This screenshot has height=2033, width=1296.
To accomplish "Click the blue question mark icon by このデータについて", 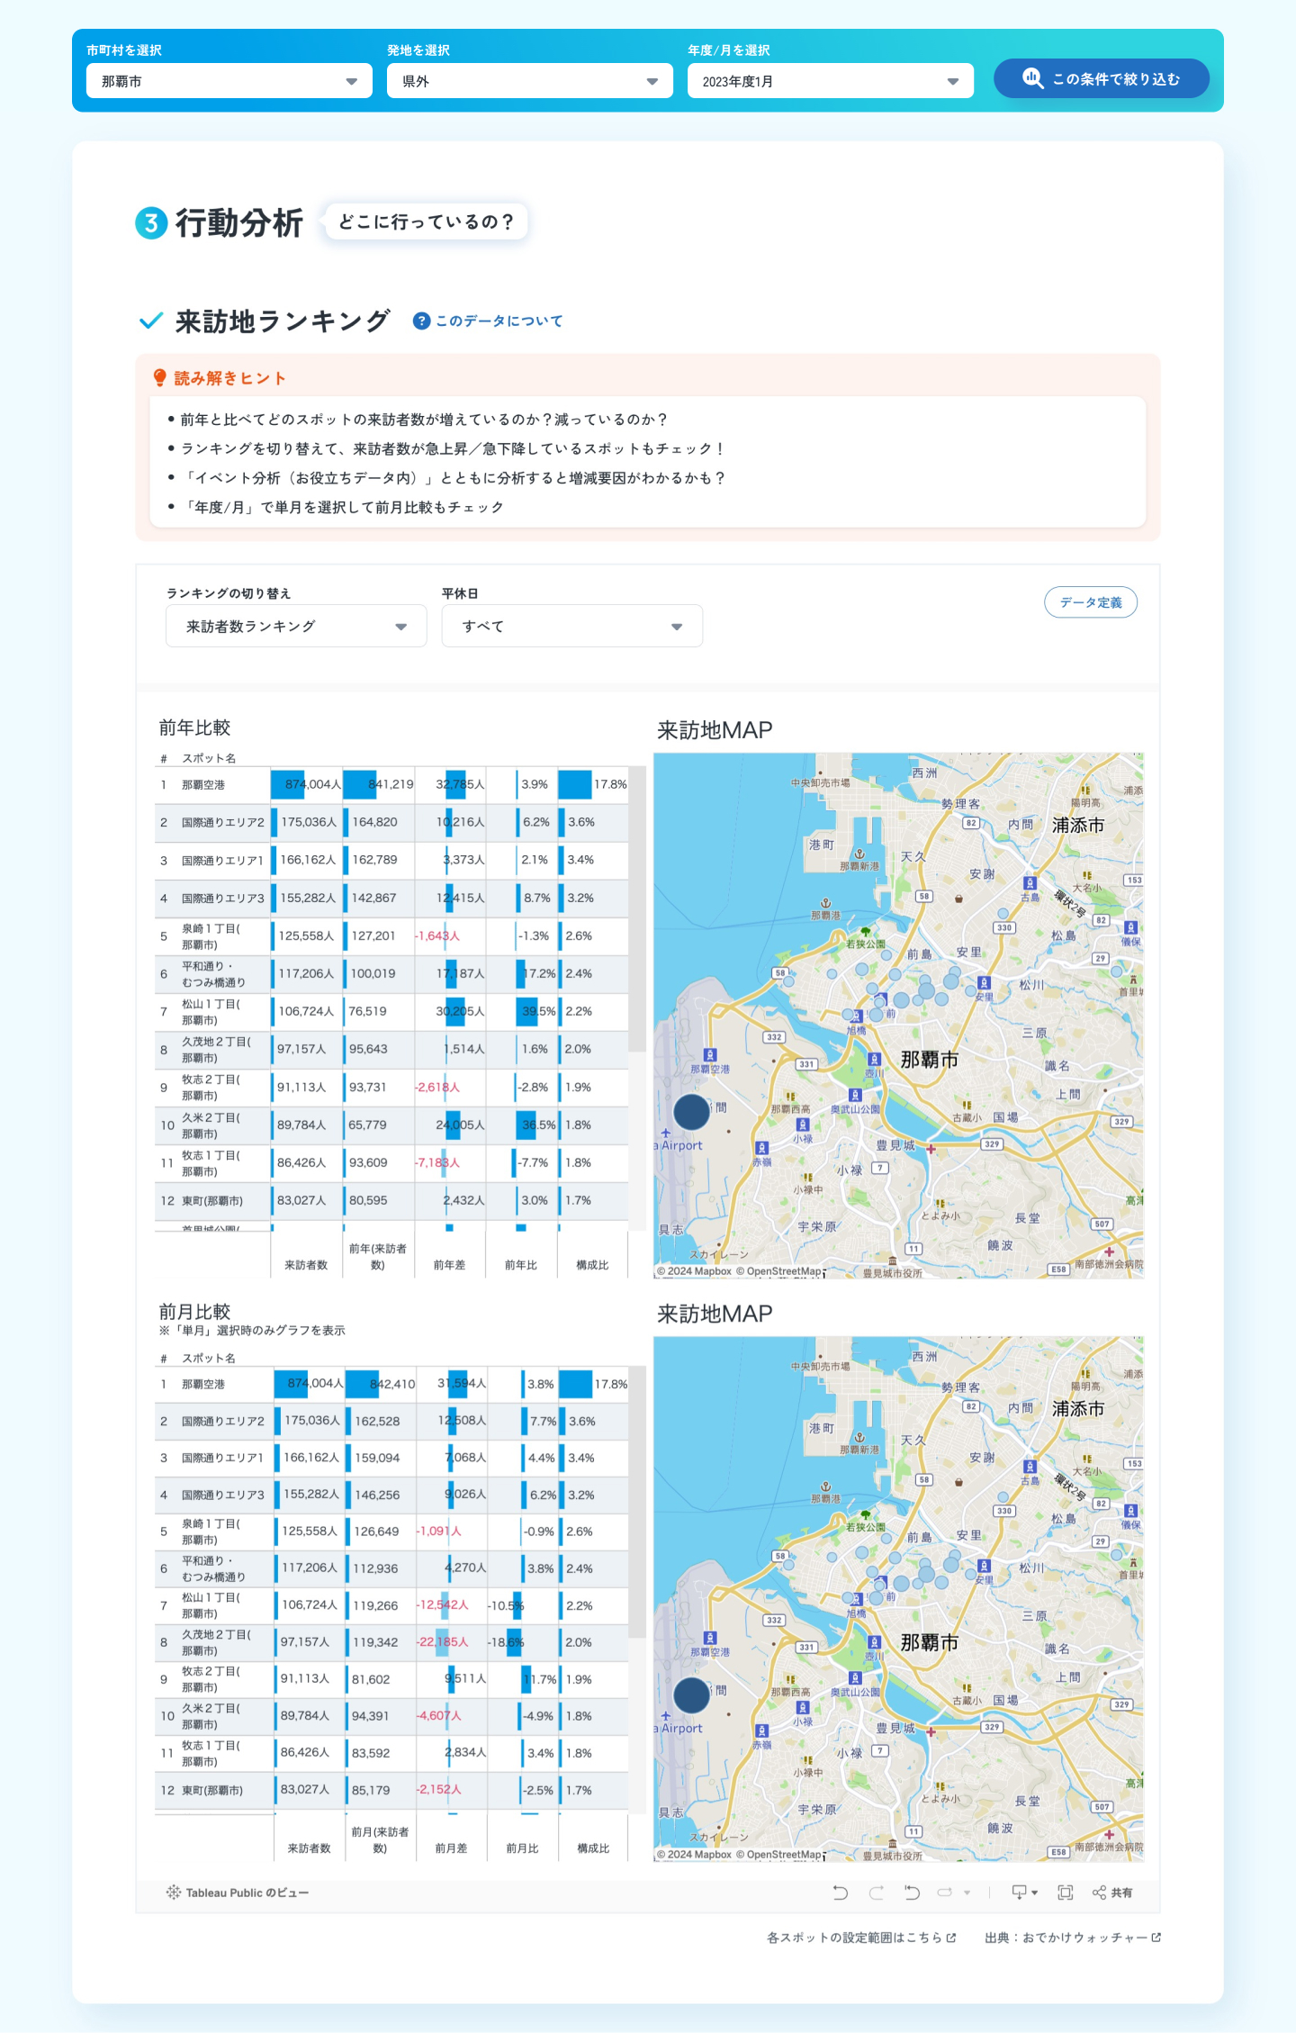I will 421,321.
